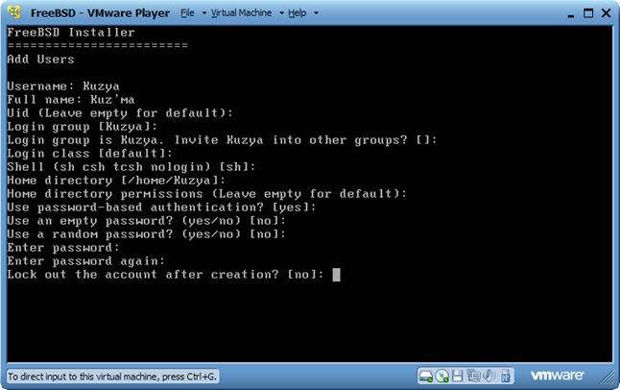Image resolution: width=620 pixels, height=390 pixels.
Task: Click the sound card status icon
Action: pos(489,375)
